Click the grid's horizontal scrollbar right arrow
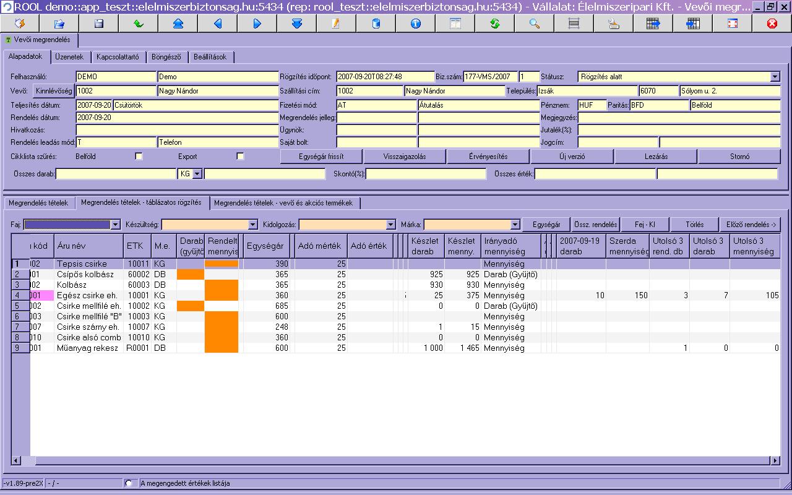The image size is (792, 495). pyautogui.click(x=774, y=461)
